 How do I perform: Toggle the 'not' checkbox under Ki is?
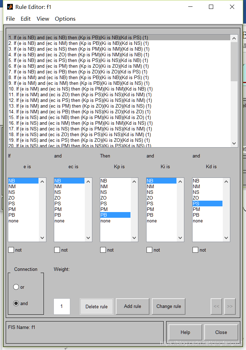coord(149,250)
